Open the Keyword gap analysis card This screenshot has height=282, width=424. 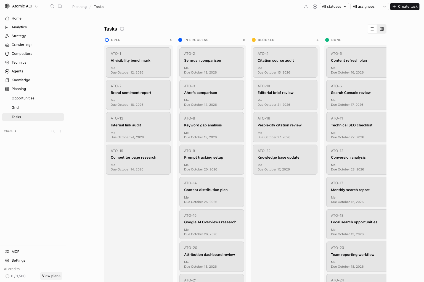coord(212,127)
